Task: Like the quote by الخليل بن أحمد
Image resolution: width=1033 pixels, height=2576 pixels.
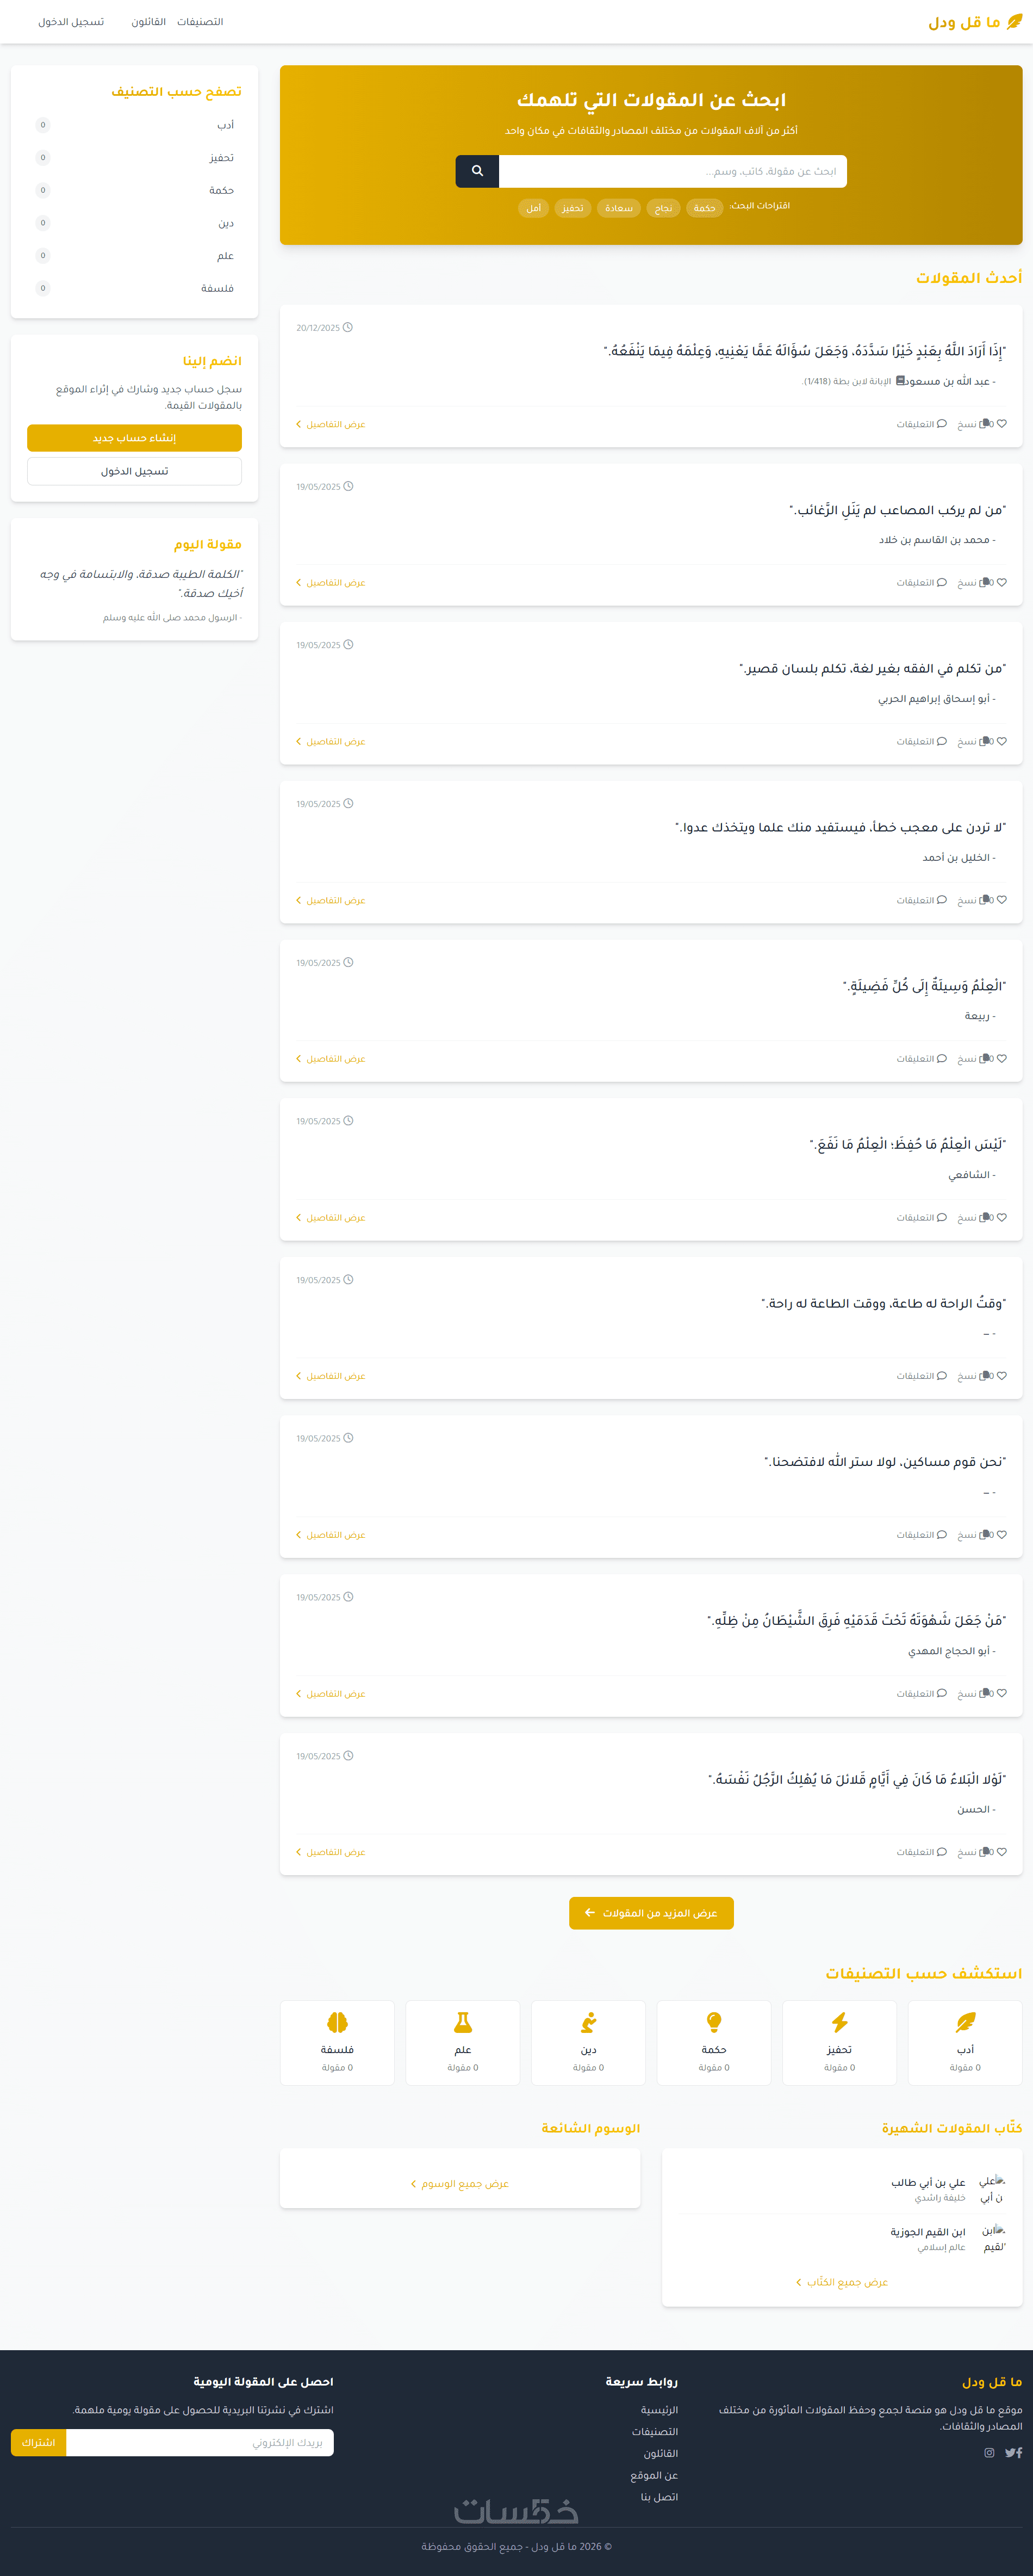Action: click(1001, 900)
